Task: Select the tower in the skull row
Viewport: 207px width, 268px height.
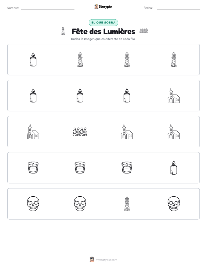Action: pos(127,204)
